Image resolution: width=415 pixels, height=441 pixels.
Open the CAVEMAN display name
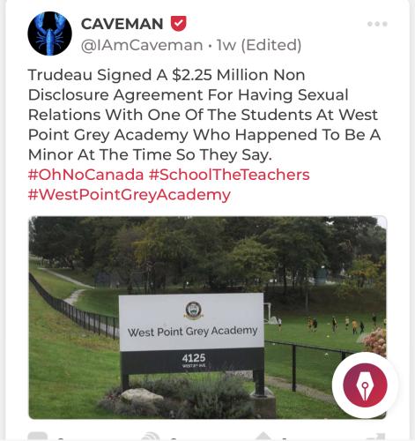122,24
